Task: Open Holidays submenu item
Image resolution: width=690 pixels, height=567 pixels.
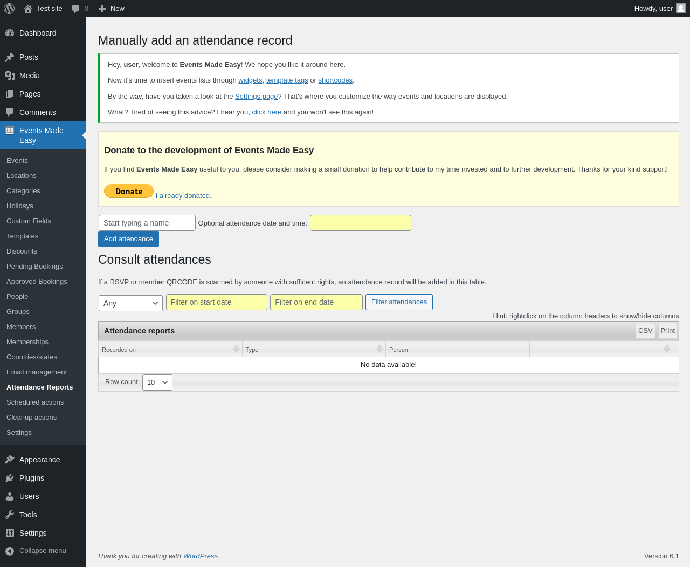Action: 20,206
